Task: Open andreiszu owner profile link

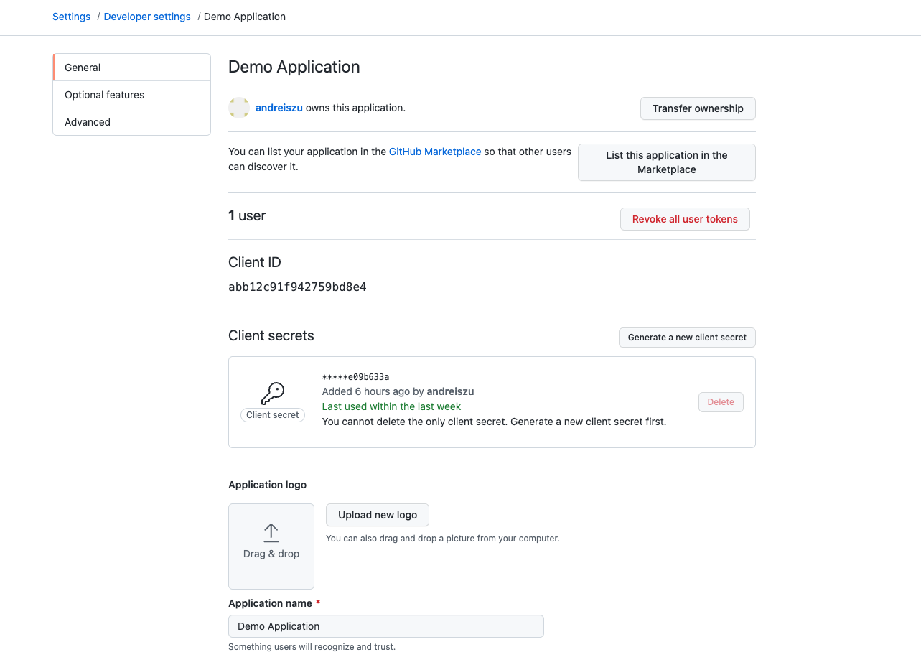Action: [x=279, y=108]
